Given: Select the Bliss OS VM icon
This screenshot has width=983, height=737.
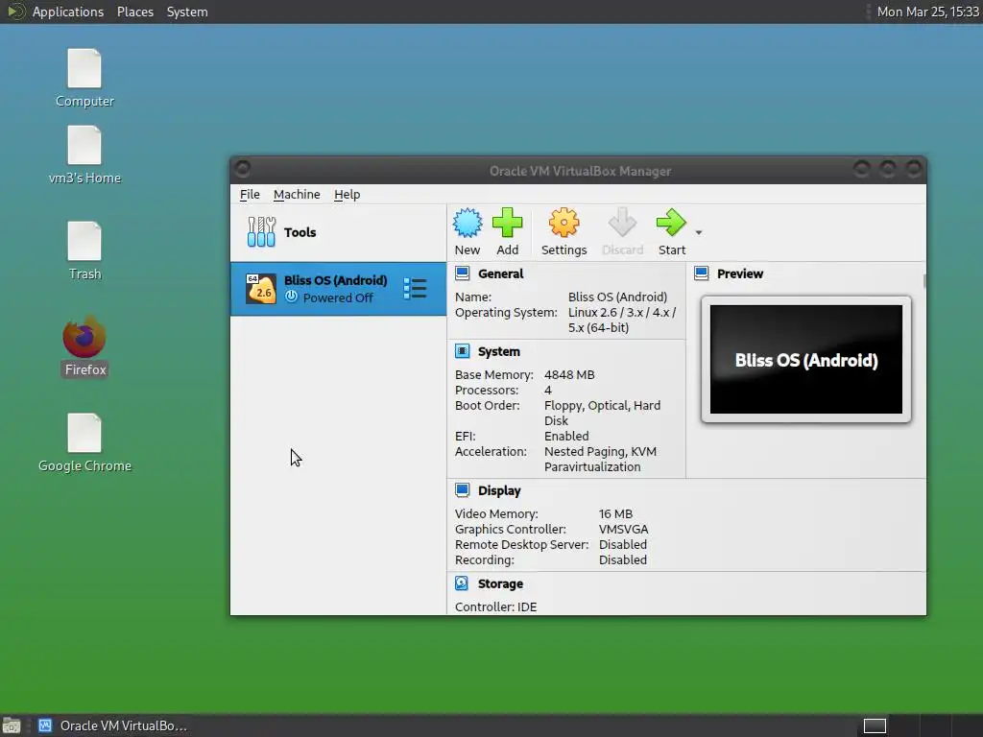Looking at the screenshot, I should (x=261, y=289).
